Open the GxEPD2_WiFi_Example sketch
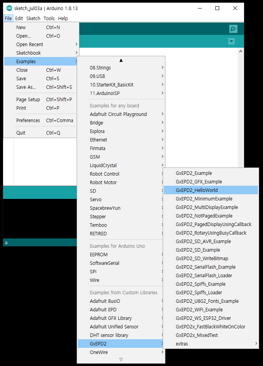Image resolution: width=263 pixels, height=366 pixels. 211,309
